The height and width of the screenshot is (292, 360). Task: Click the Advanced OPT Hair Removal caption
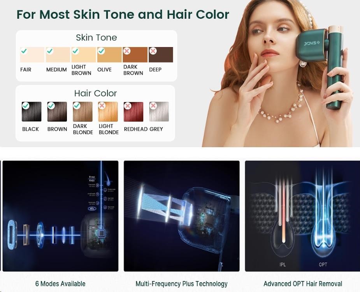303,284
